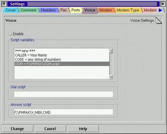Screen dimensions: 167x134
Task: Click into the Answer script field
Action: tap(63, 112)
